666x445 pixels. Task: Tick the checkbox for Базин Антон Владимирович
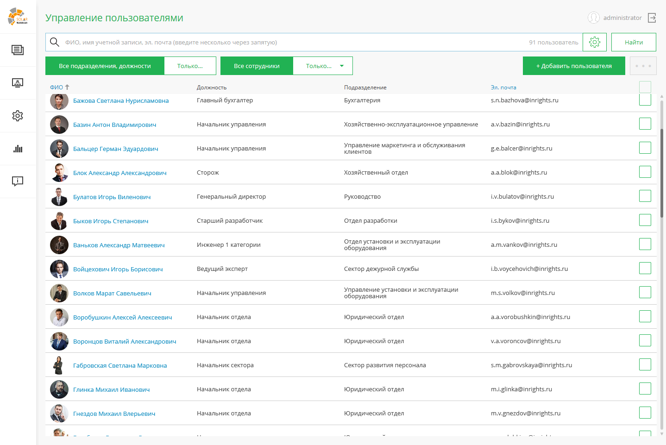645,124
